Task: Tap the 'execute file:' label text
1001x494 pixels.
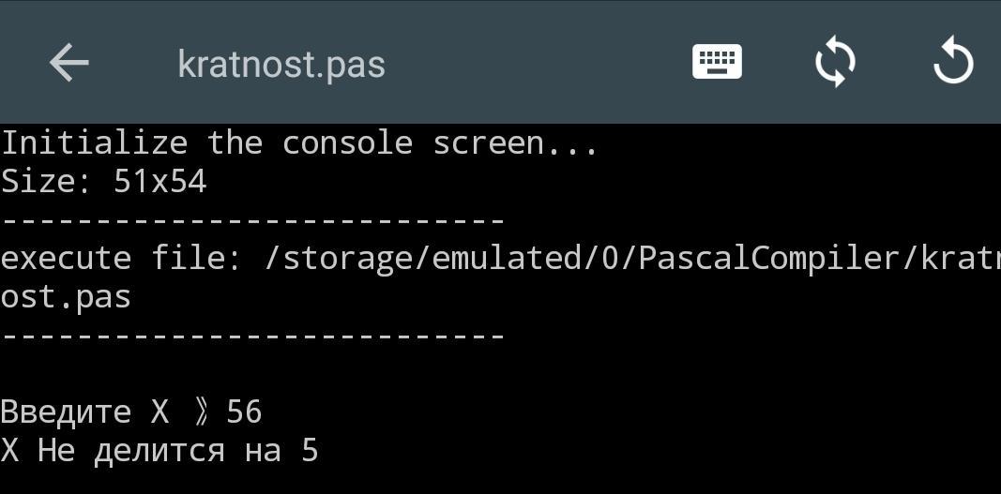Action: [122, 258]
